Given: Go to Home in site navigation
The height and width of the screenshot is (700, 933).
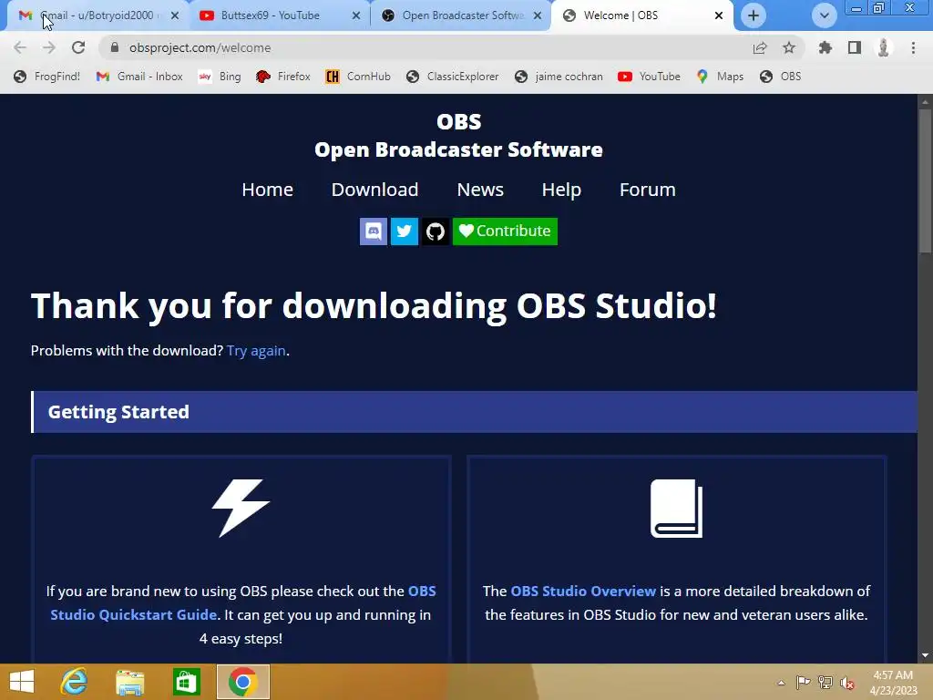Looking at the screenshot, I should click(x=267, y=190).
